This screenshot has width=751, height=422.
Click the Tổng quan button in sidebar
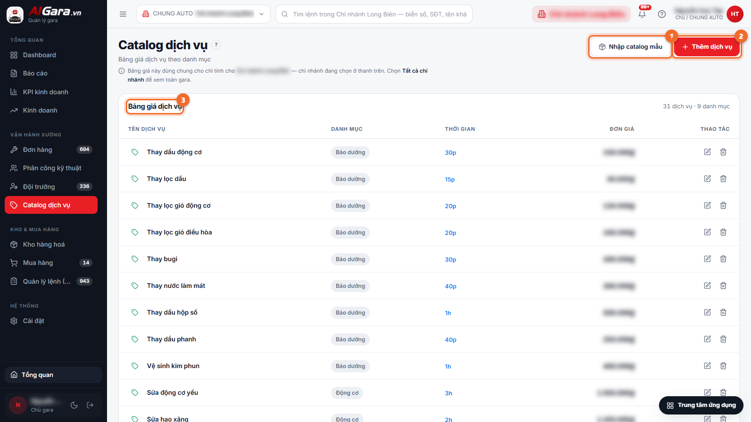tap(54, 375)
